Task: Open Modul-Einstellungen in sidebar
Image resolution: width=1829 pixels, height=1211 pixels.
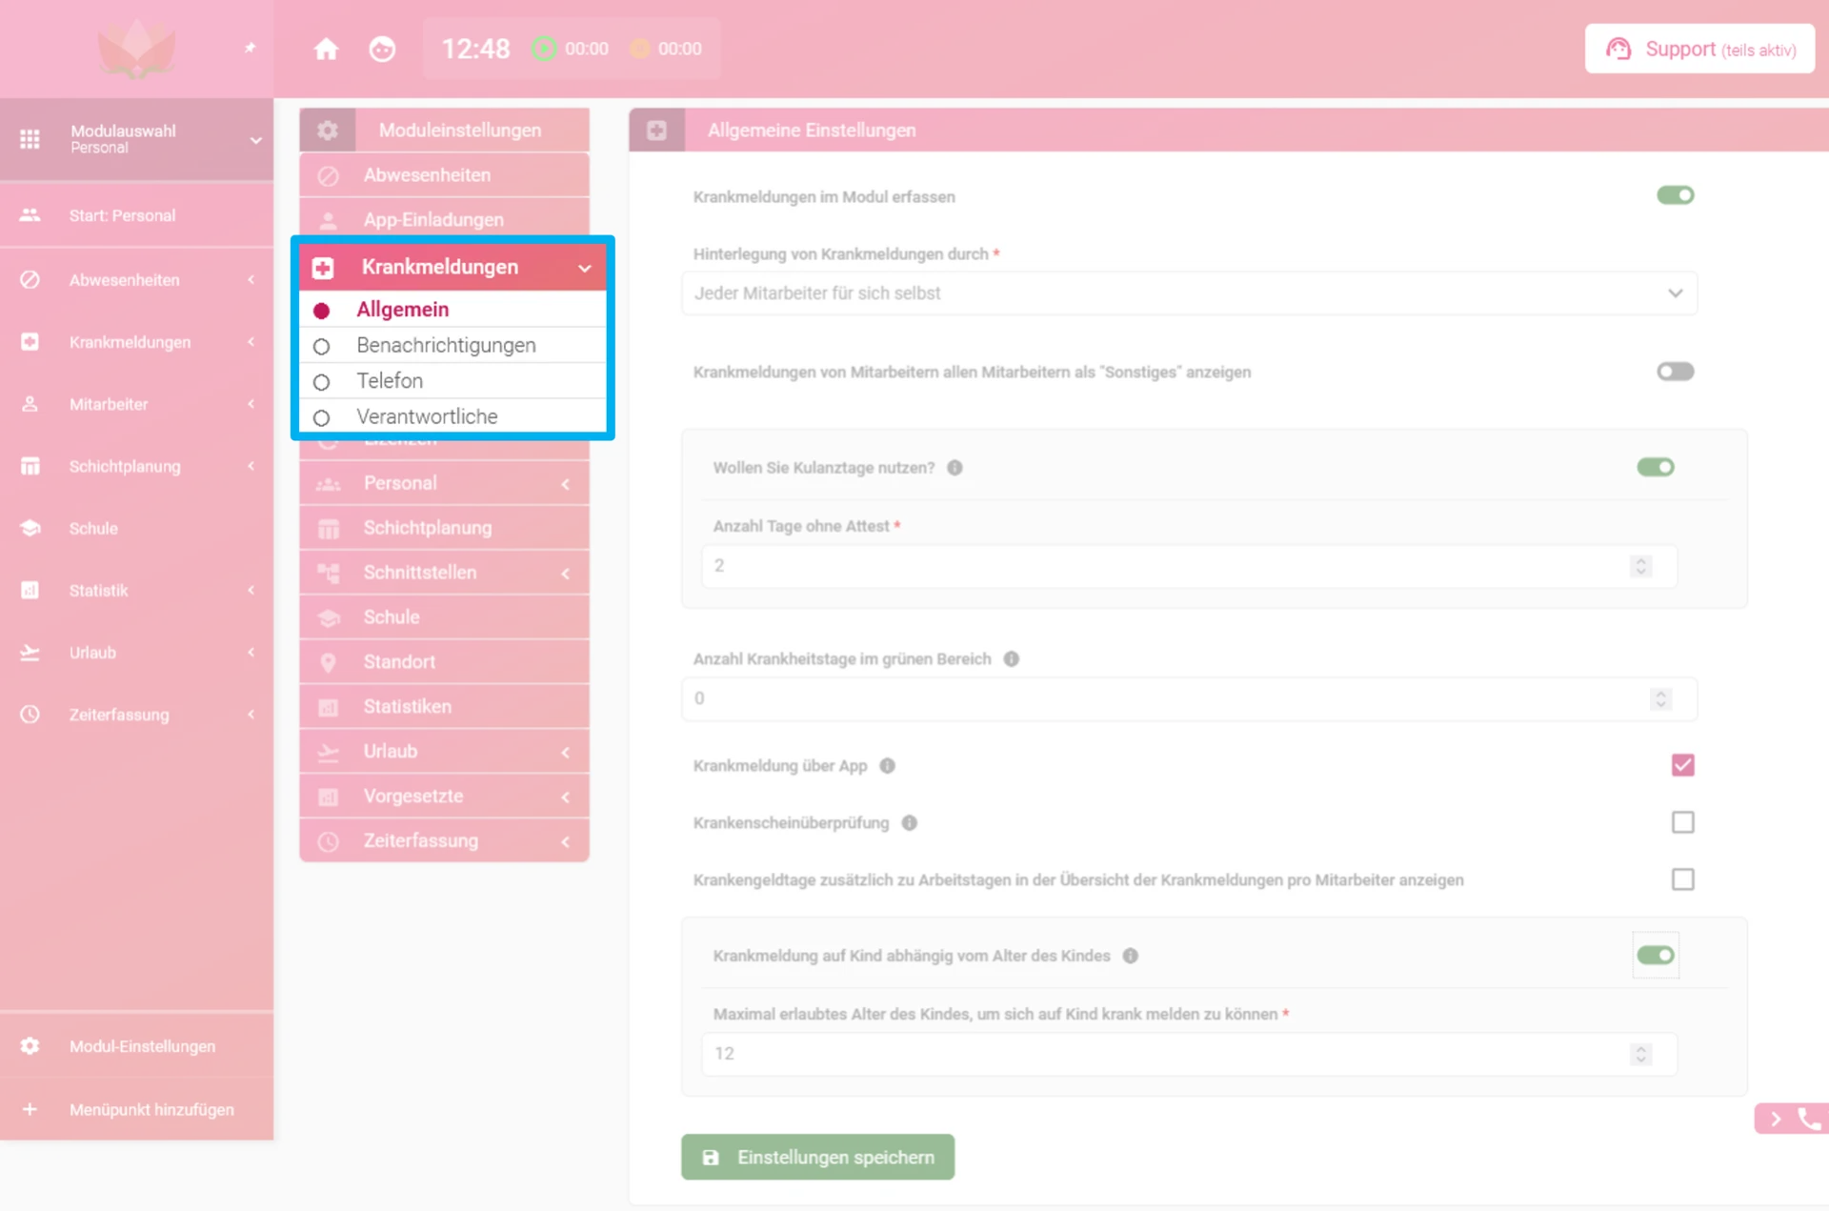Action: (136, 1046)
